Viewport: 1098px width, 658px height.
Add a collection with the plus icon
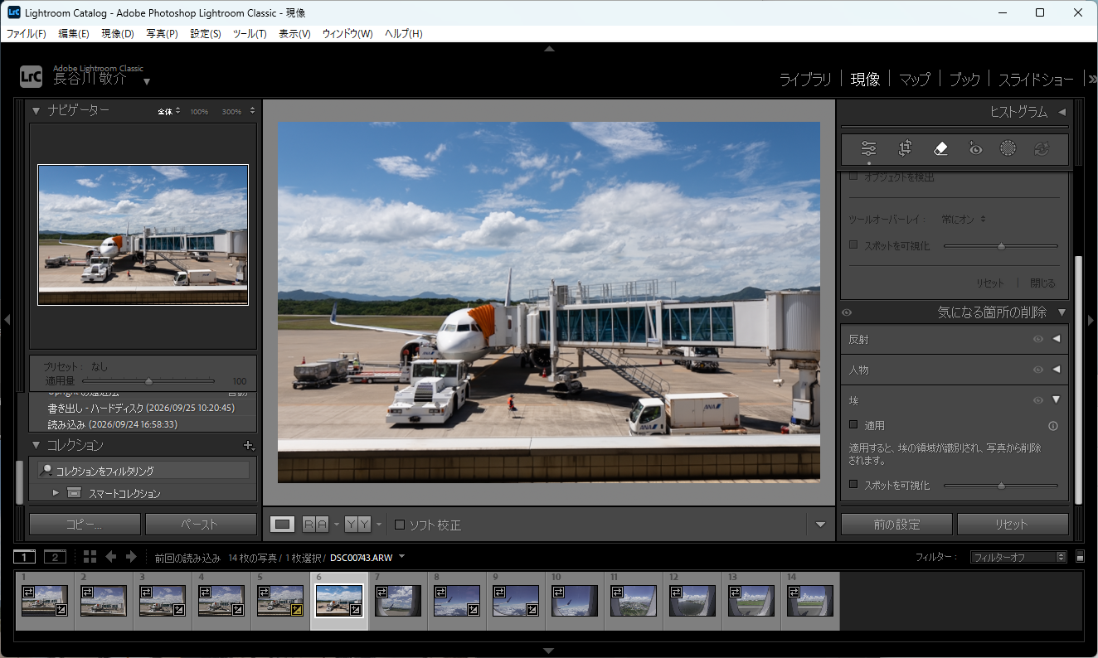tap(248, 445)
